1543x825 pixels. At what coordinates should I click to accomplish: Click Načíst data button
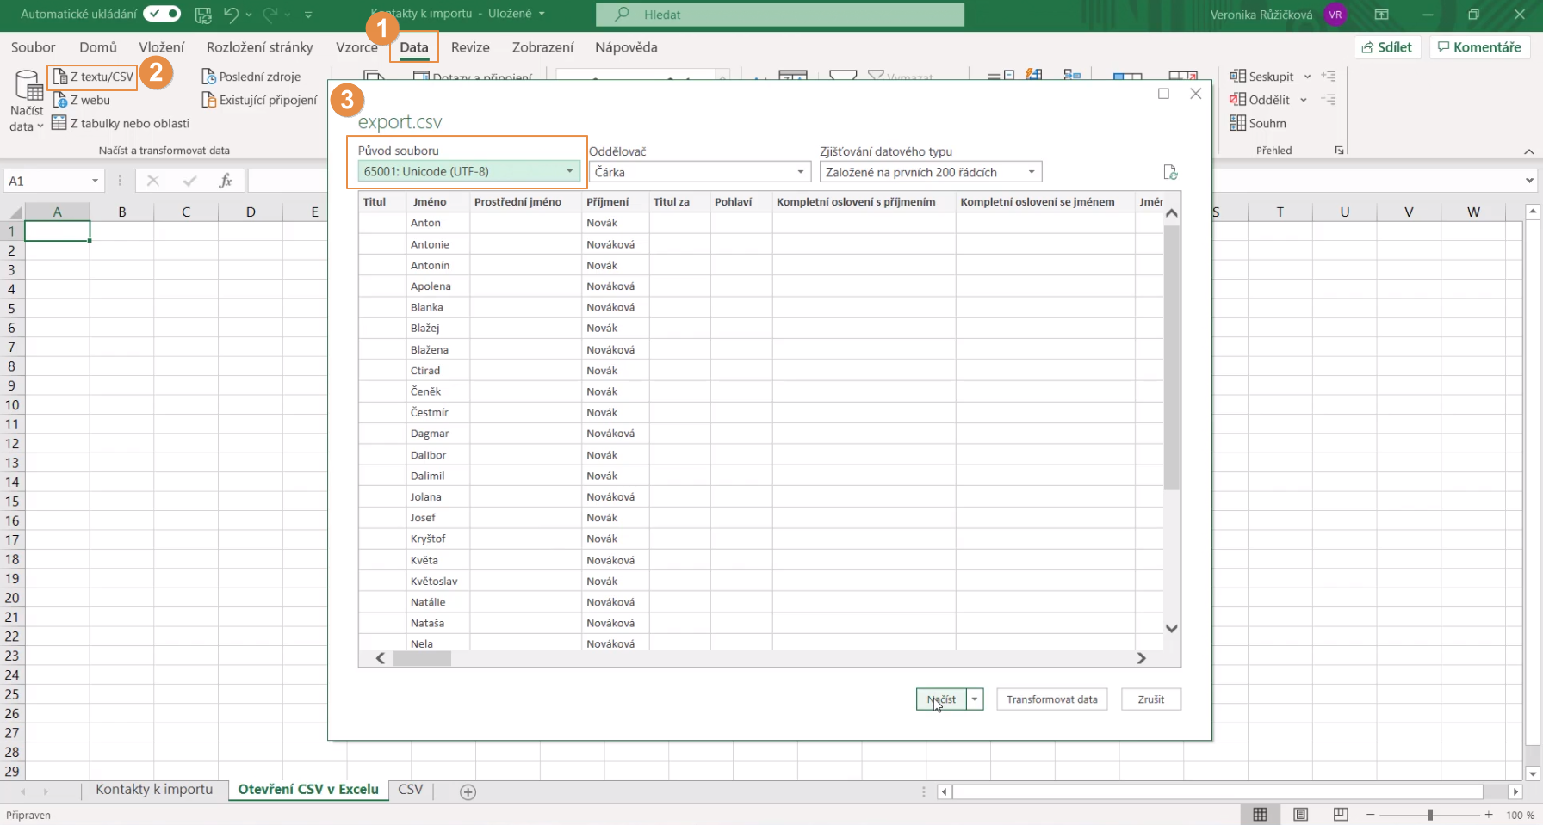tap(27, 102)
